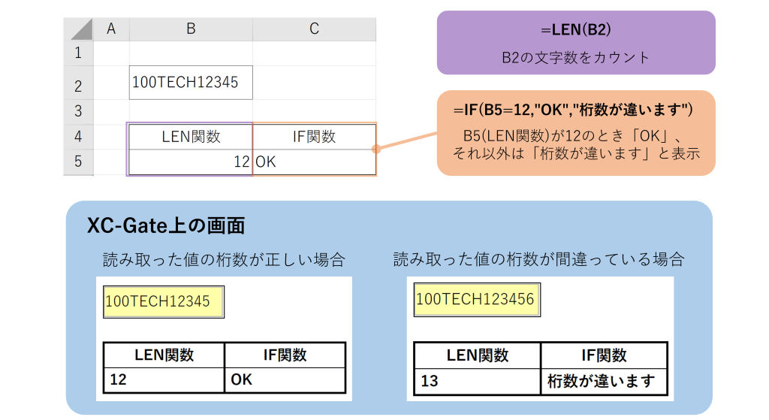This screenshot has height=420, width=769.
Task: Select column B header in the spreadsheet
Action: (x=191, y=29)
